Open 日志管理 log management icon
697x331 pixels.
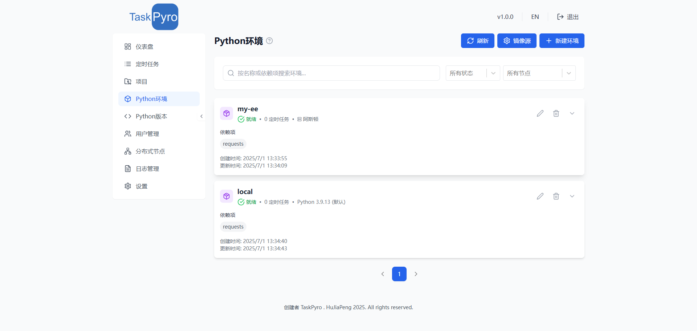pos(127,169)
